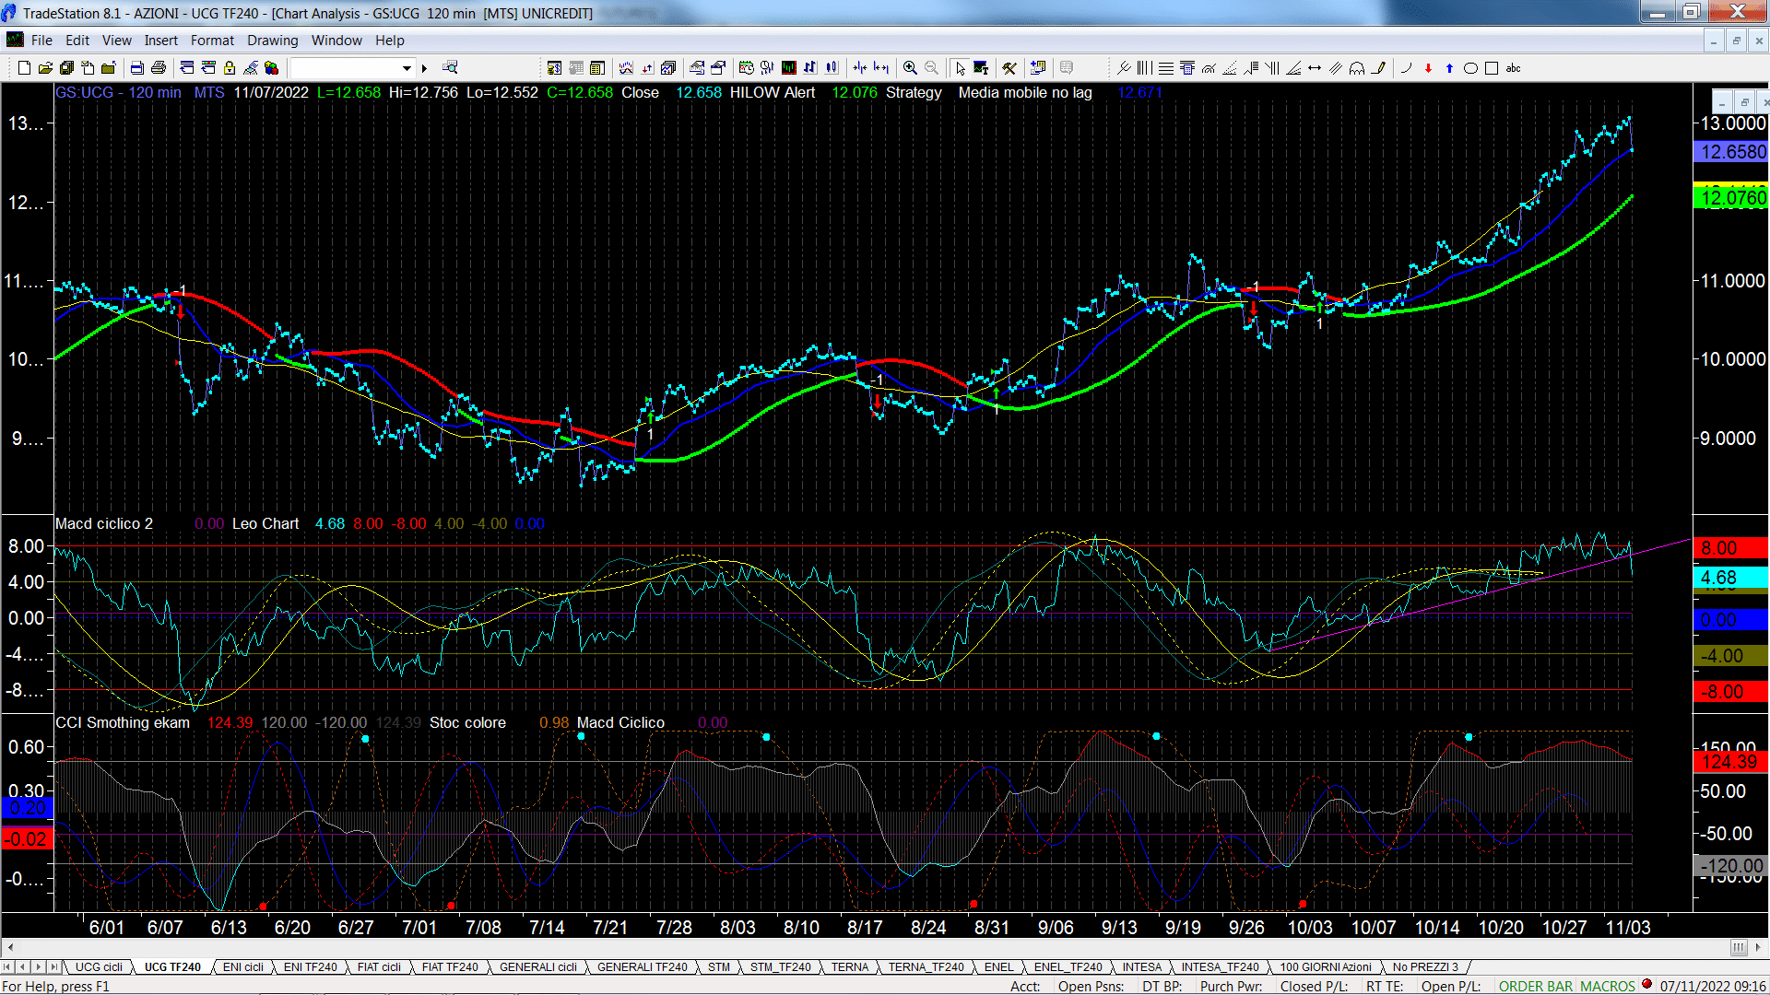Switch to the GENERALI cicli tab

(538, 967)
